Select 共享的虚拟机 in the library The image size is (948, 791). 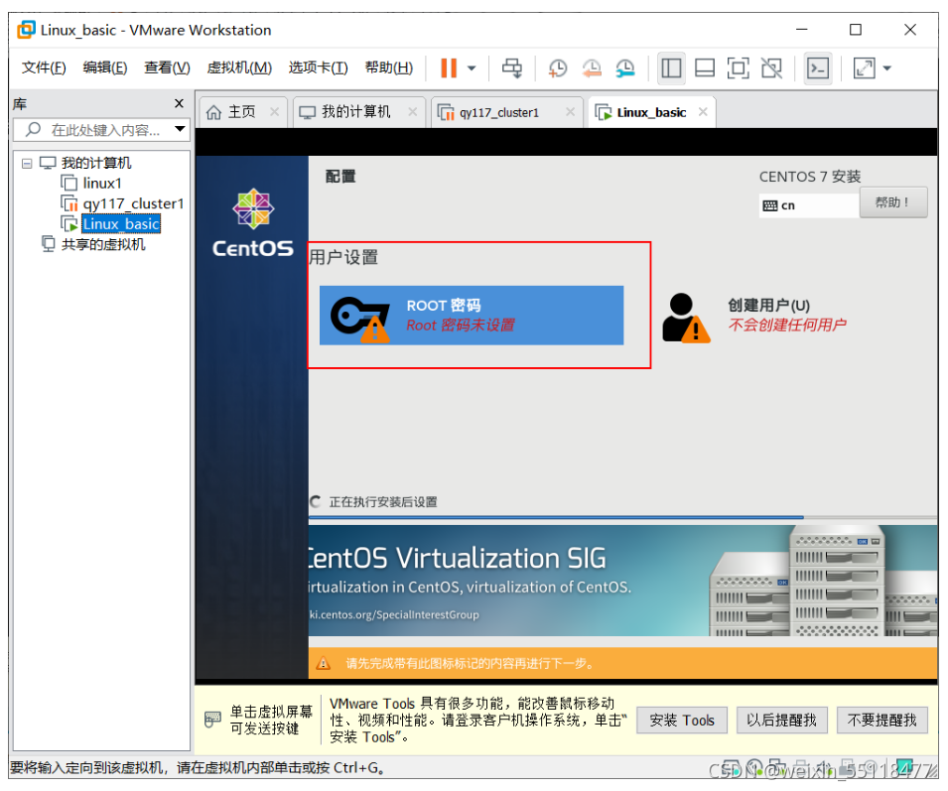(x=103, y=245)
